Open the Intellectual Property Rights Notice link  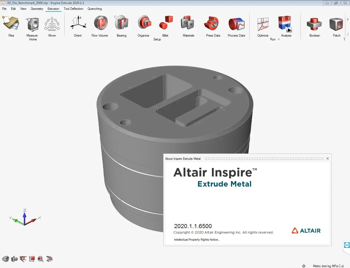click(197, 240)
